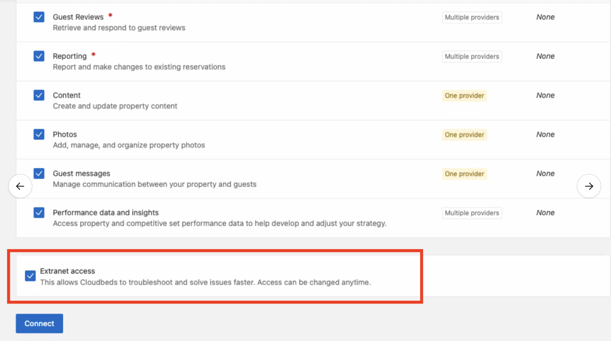The image size is (611, 341).
Task: Toggle the Reporting checkbox
Action: 39,56
